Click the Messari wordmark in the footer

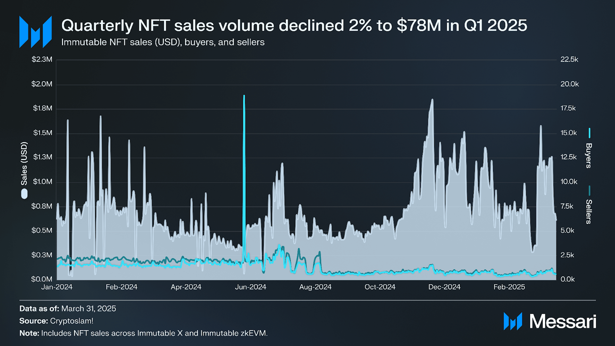[x=563, y=321]
